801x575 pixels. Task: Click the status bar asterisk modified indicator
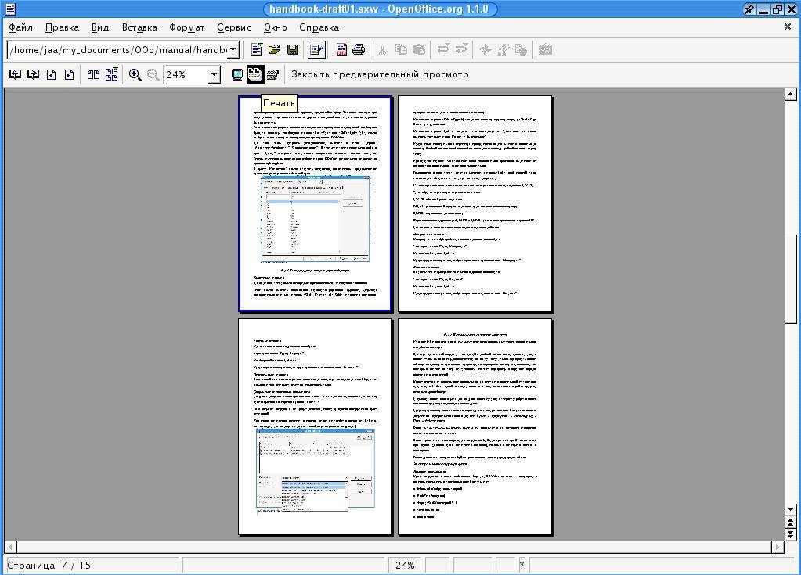tap(521, 565)
